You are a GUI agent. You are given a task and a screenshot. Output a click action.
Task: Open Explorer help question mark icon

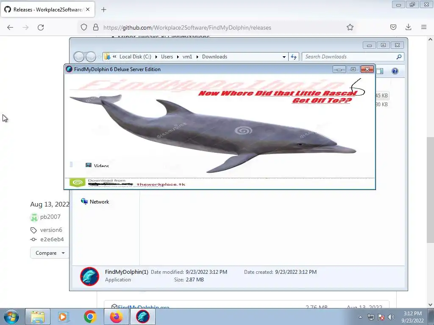pyautogui.click(x=395, y=71)
